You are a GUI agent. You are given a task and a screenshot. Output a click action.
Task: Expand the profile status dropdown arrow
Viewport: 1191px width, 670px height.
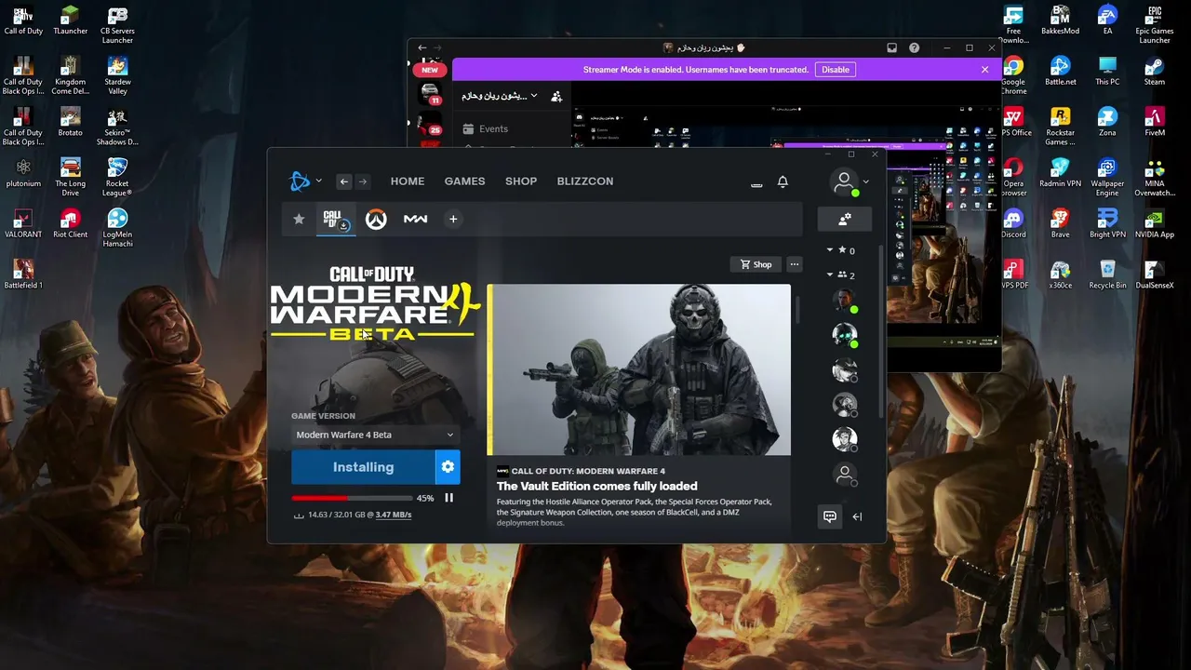pos(866,182)
